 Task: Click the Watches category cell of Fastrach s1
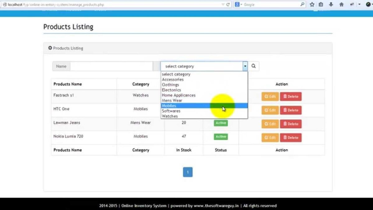click(141, 95)
